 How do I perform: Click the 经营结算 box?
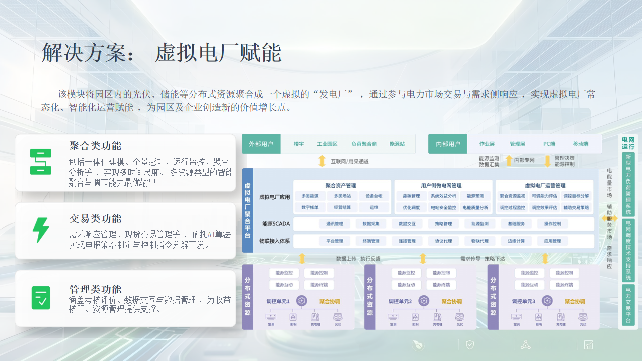342,207
